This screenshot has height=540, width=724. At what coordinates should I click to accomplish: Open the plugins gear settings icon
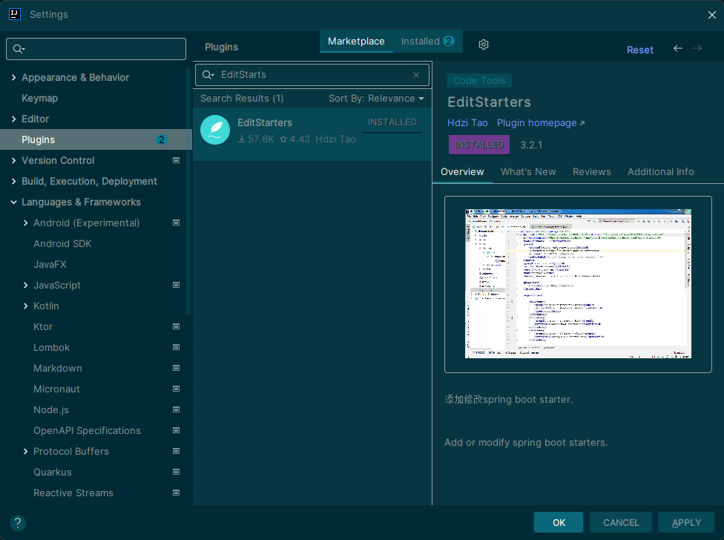point(484,45)
